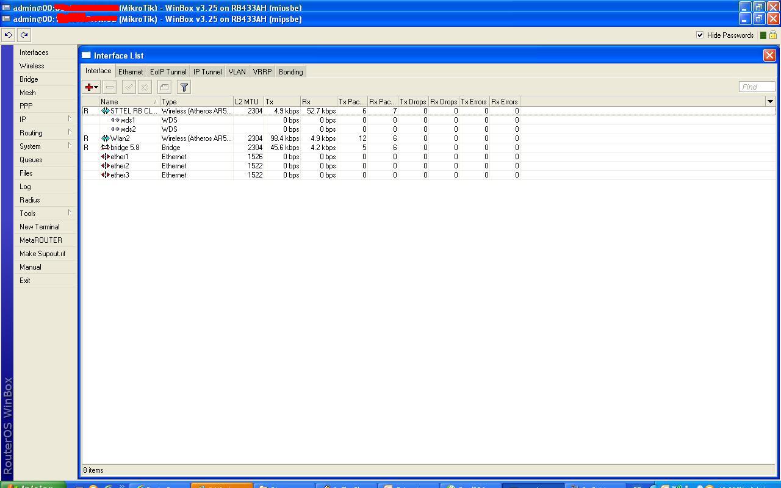Click the WDS icon beside wds2
Image resolution: width=781 pixels, height=488 pixels.
click(x=115, y=129)
